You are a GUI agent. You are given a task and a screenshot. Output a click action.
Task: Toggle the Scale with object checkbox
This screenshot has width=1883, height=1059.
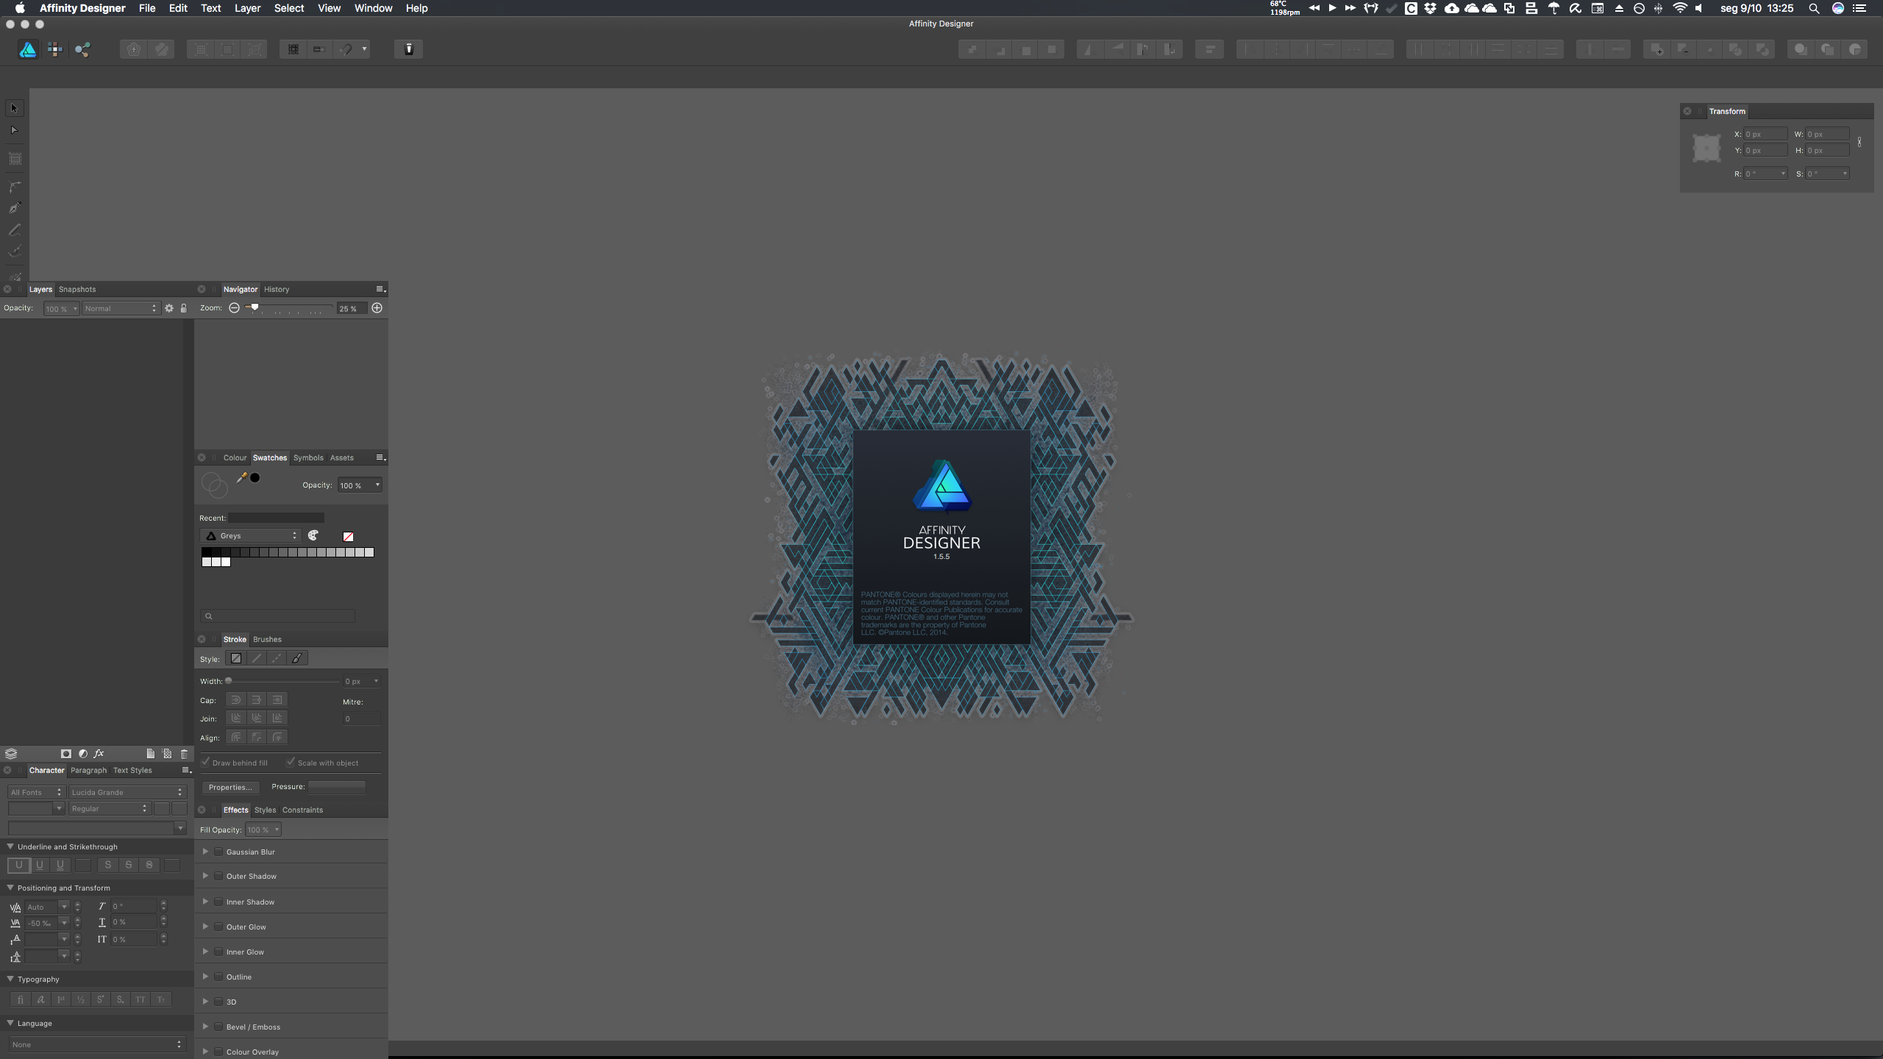(x=291, y=762)
